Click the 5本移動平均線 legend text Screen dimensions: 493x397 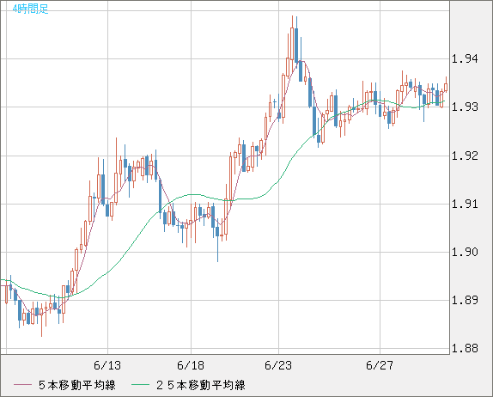77,385
